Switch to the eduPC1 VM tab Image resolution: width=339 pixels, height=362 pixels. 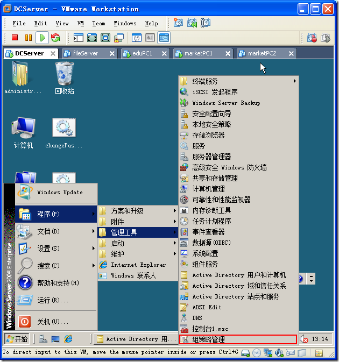[x=145, y=54]
